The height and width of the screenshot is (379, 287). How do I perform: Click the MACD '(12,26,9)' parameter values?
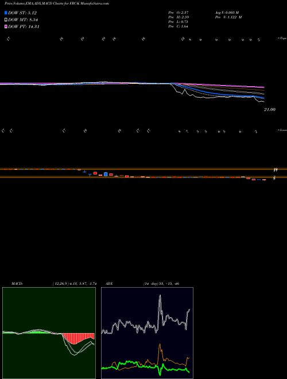pyautogui.click(x=75, y=284)
